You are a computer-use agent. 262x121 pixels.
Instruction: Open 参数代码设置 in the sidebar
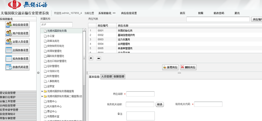17,67
